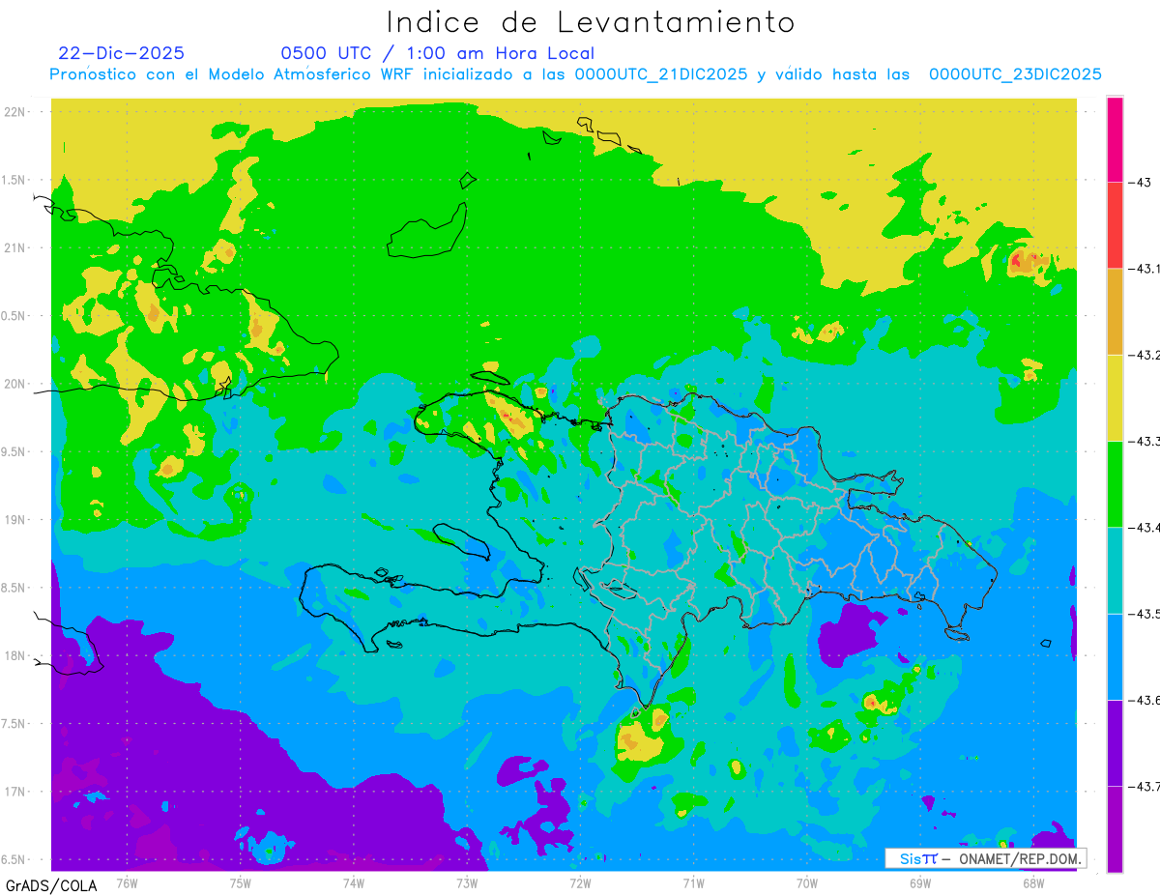Click the blue colorbar segment above -43.6

1115,656
